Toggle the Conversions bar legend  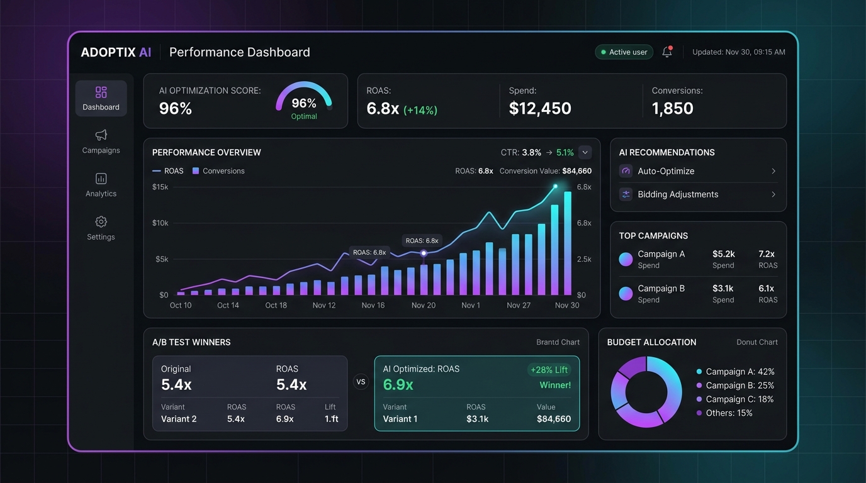tap(218, 171)
